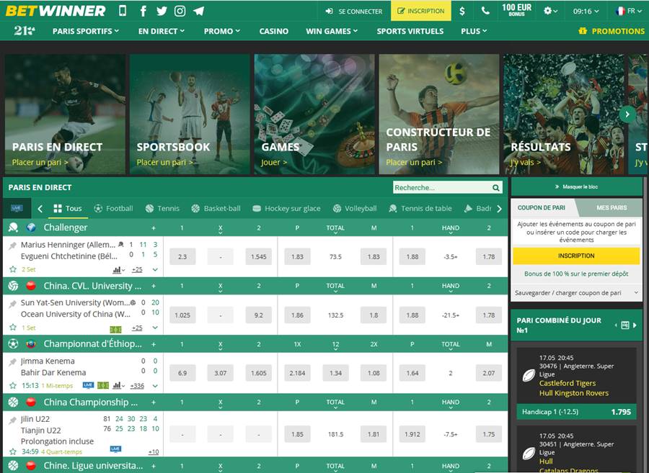Open the 21 card game icon
This screenshot has height=473, width=649.
25,31
